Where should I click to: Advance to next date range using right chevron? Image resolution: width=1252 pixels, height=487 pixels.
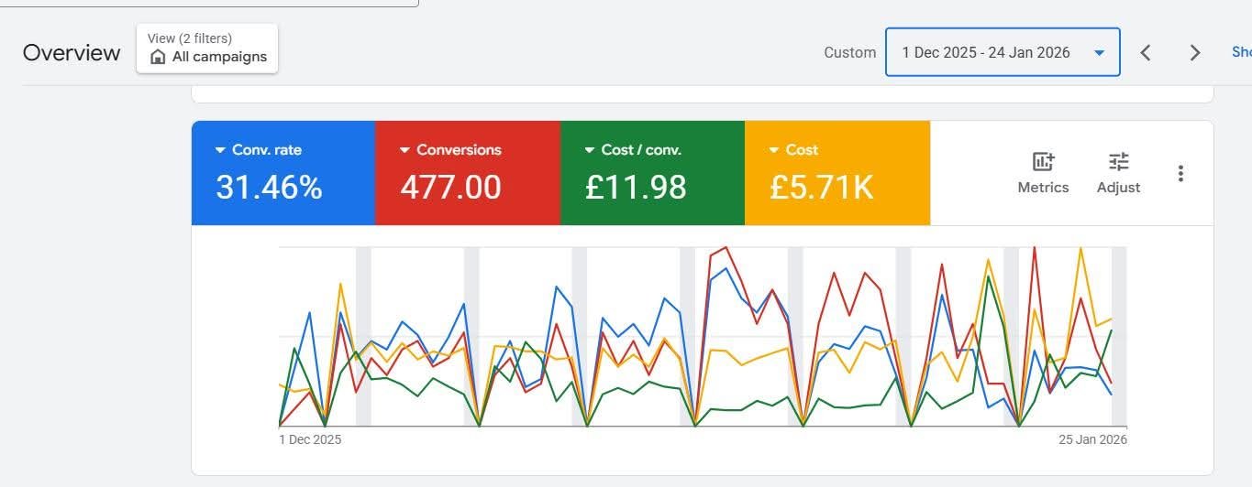tap(1194, 53)
